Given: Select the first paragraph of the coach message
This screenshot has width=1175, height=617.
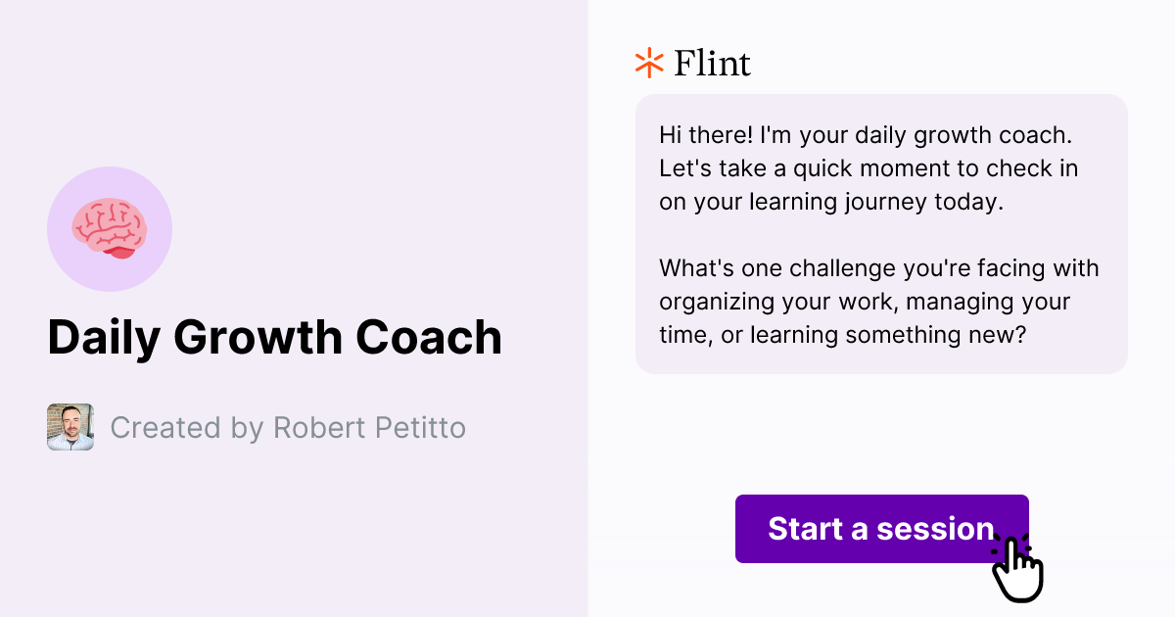Looking at the screenshot, I should click(869, 168).
